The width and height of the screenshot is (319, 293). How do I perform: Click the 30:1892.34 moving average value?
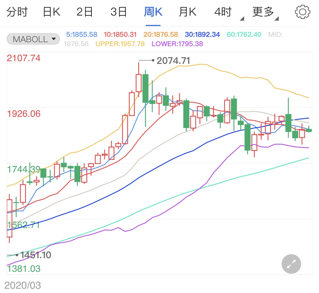tap(202, 35)
